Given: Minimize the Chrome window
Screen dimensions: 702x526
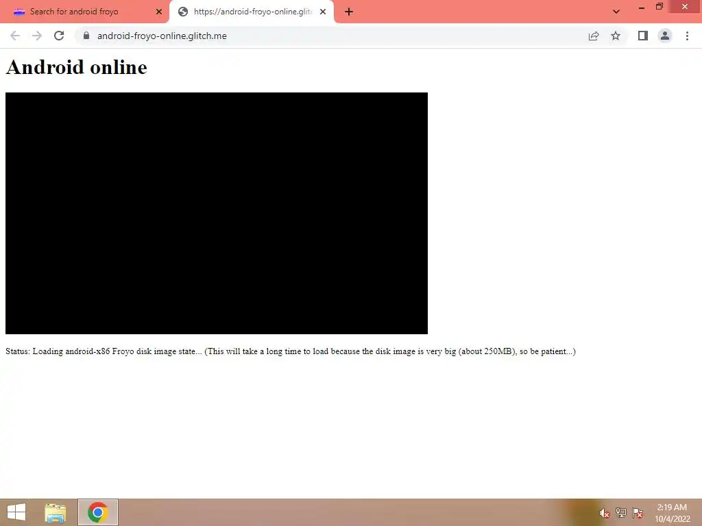Looking at the screenshot, I should click(x=642, y=7).
